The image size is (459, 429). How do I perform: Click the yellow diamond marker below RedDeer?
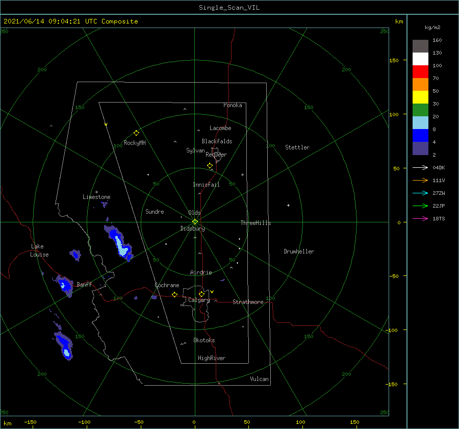click(x=210, y=166)
